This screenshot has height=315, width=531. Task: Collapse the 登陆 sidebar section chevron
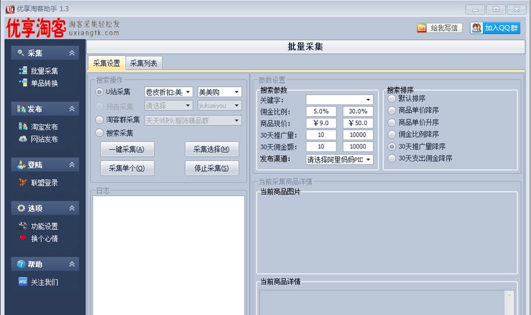[72, 165]
